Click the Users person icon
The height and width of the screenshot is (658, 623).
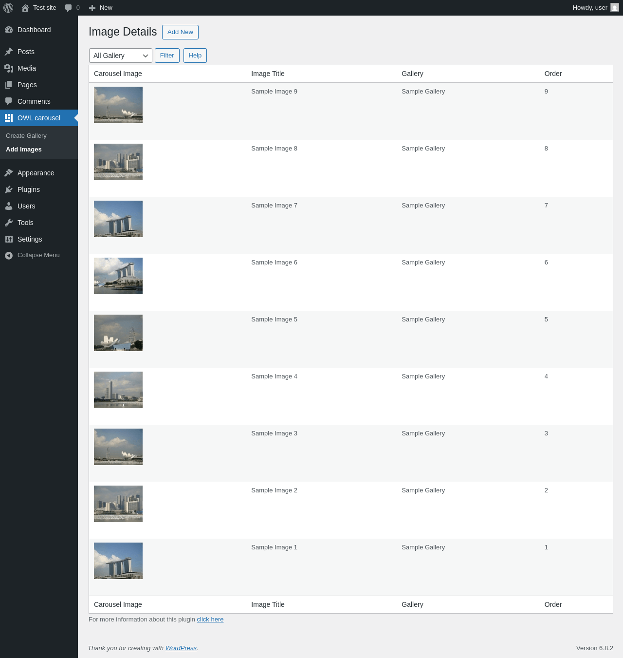click(9, 206)
